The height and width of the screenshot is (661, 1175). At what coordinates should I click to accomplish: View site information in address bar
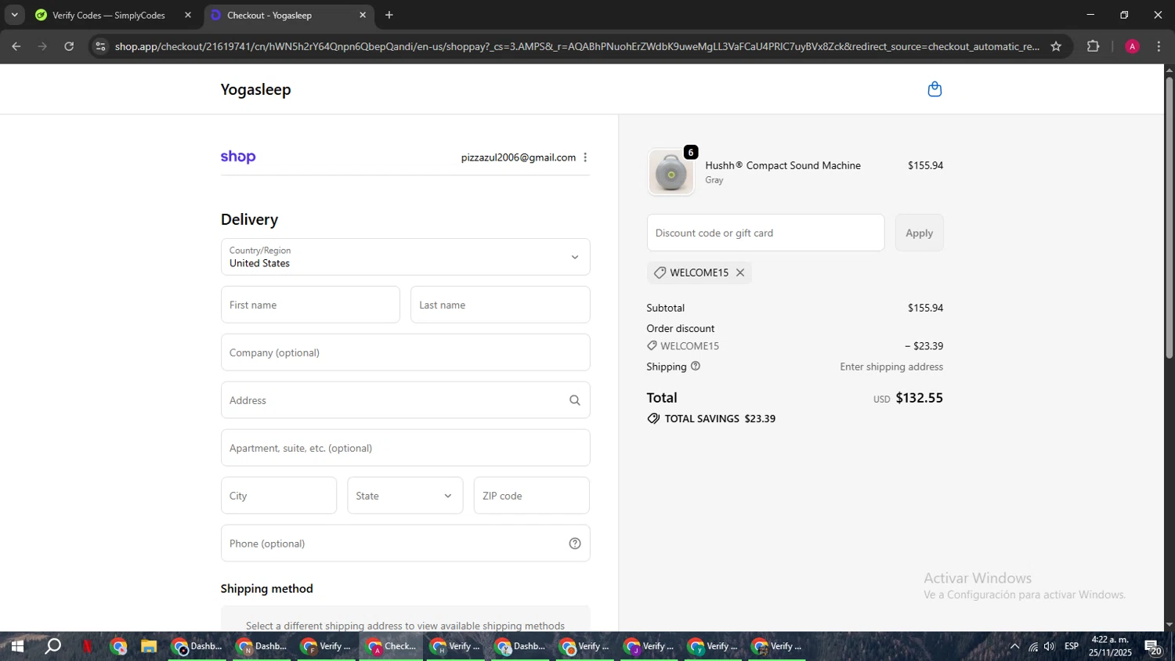(99, 46)
